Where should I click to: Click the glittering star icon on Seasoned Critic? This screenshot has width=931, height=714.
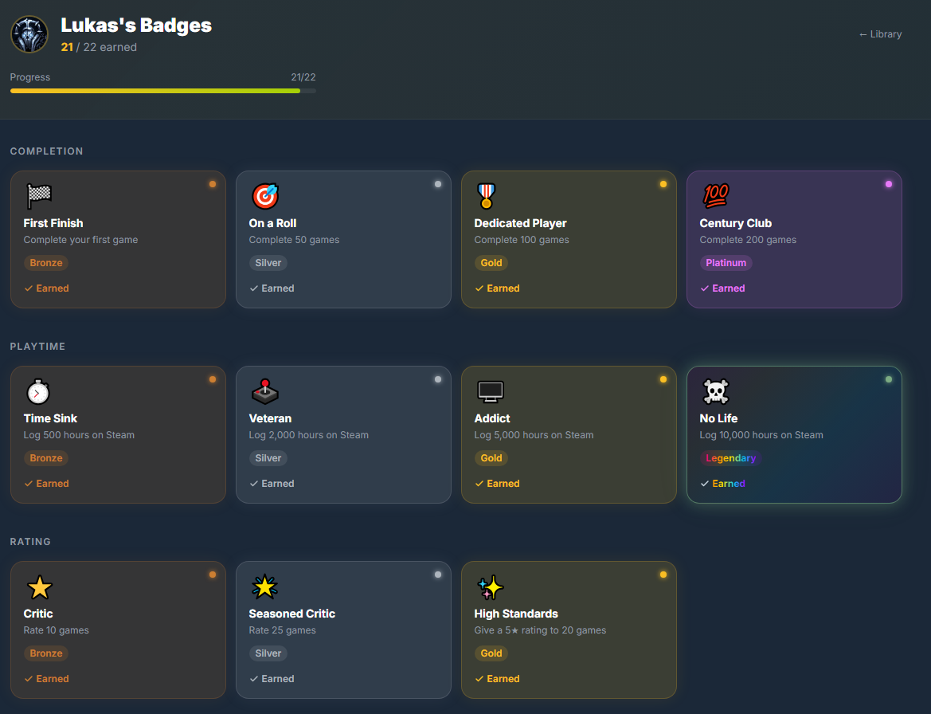click(264, 586)
